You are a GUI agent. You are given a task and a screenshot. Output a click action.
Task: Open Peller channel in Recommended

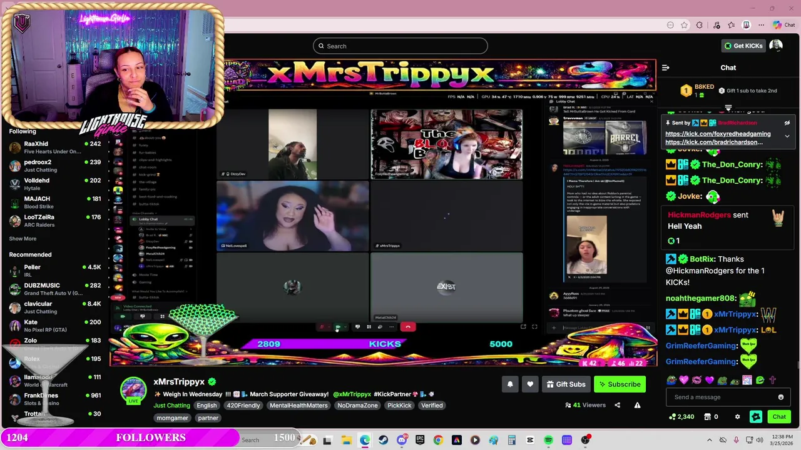tap(55, 271)
